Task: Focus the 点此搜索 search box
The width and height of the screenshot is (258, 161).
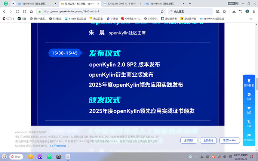Action: pyautogui.click(x=190, y=11)
